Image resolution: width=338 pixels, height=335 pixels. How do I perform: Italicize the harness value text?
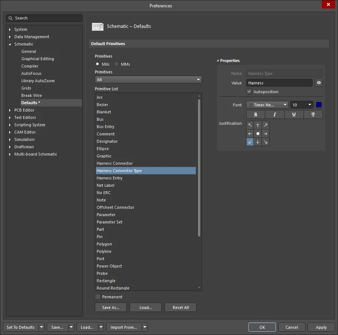[274, 114]
